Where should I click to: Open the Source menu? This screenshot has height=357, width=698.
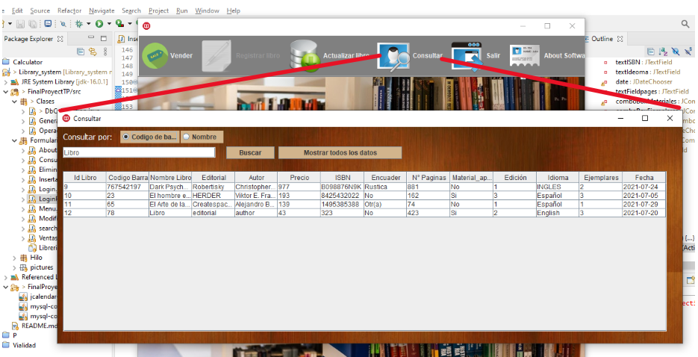pos(40,10)
